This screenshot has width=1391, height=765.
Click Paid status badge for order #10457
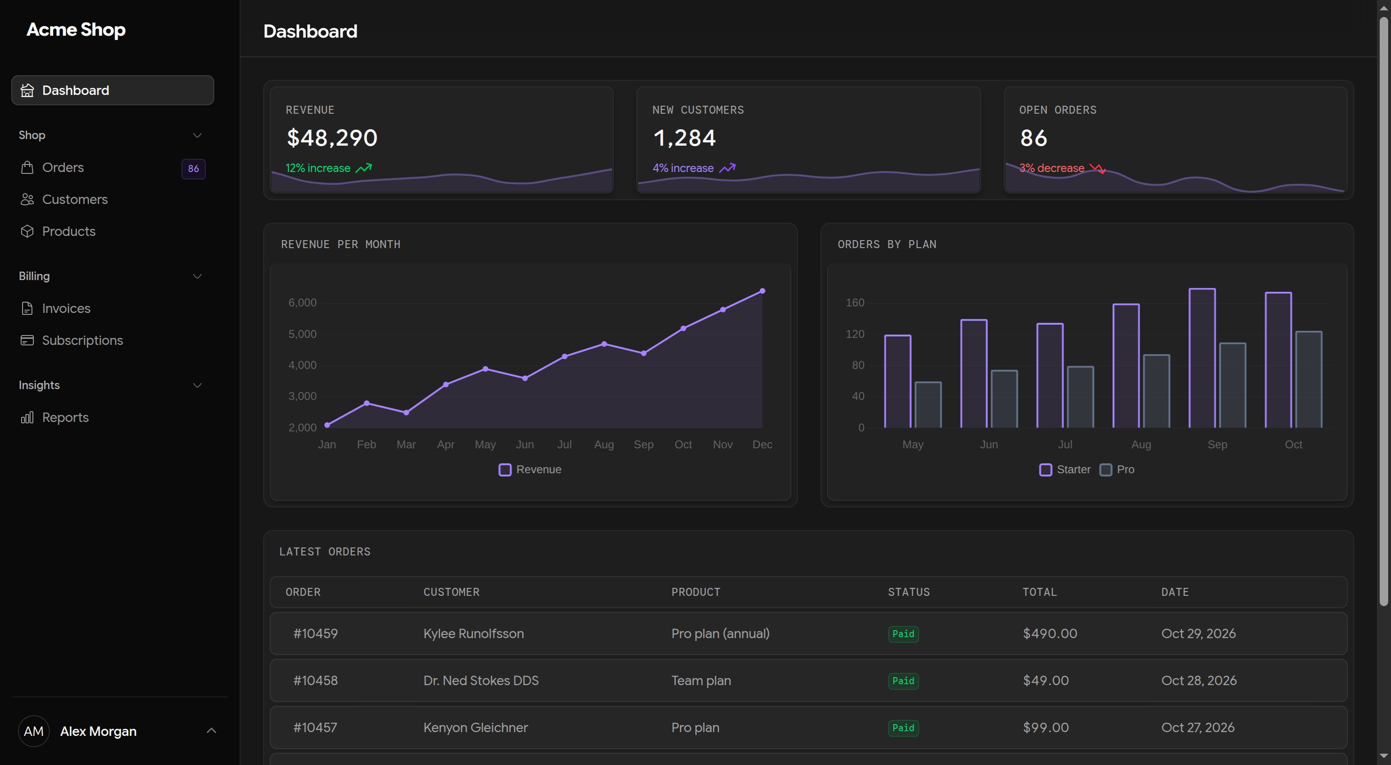(x=903, y=728)
